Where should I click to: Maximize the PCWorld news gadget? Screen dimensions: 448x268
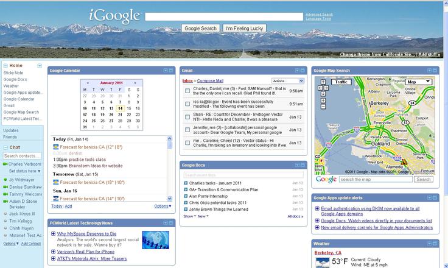171,223
